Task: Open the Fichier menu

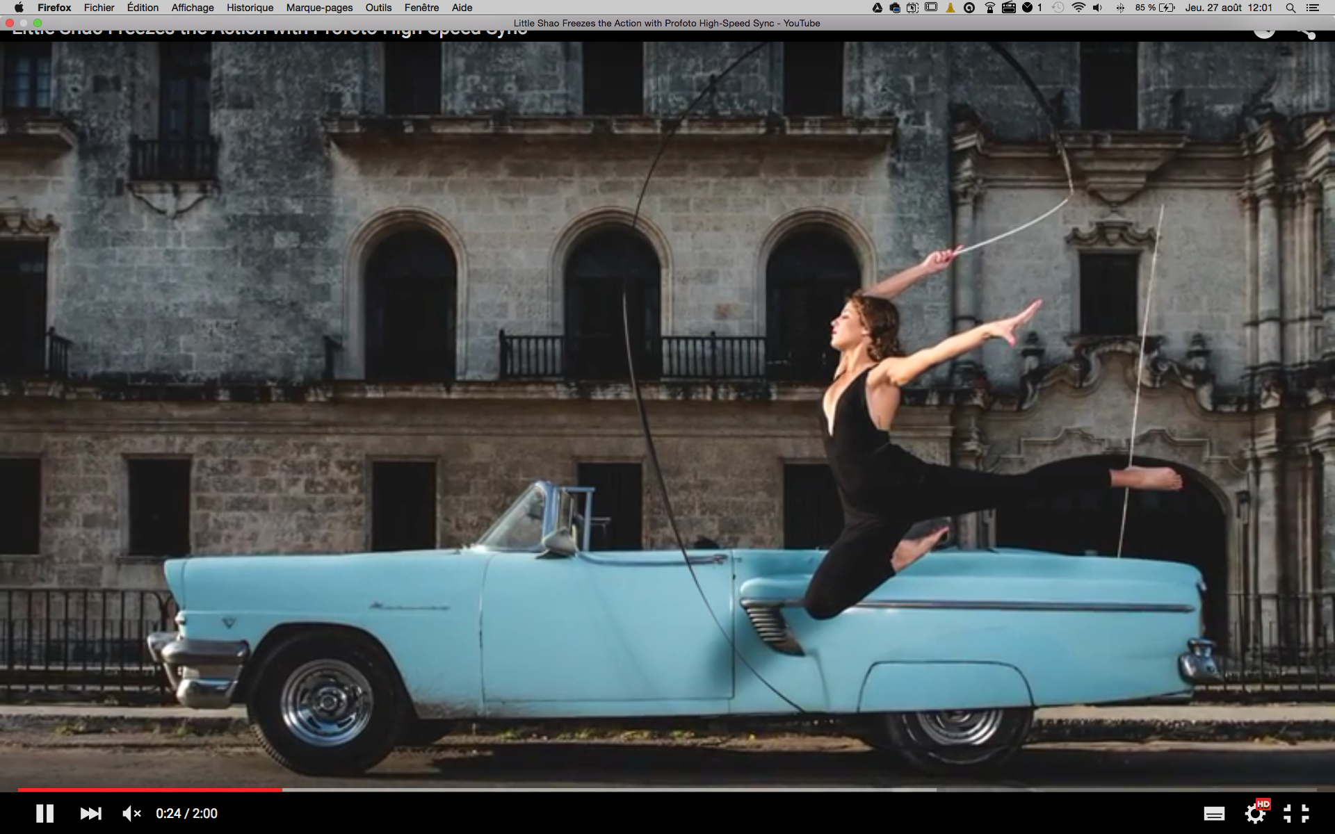Action: point(99,8)
